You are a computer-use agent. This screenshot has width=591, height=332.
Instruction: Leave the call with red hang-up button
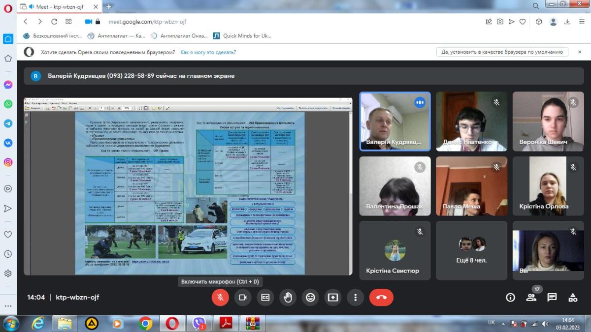tap(381, 297)
